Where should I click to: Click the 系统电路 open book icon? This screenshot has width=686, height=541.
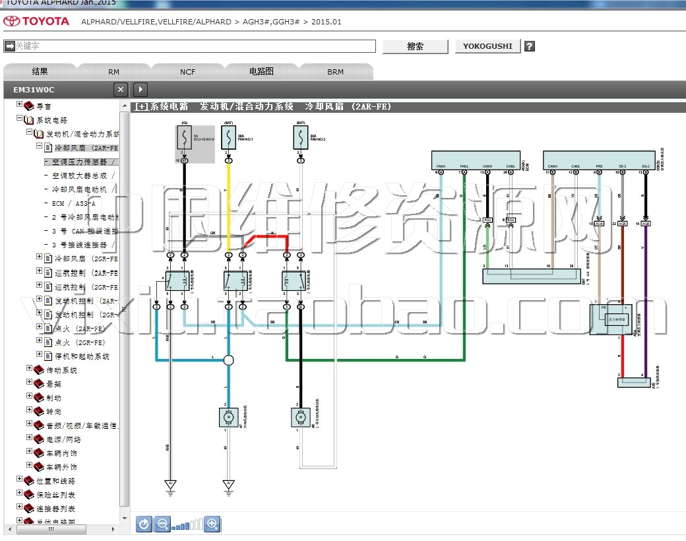(29, 120)
